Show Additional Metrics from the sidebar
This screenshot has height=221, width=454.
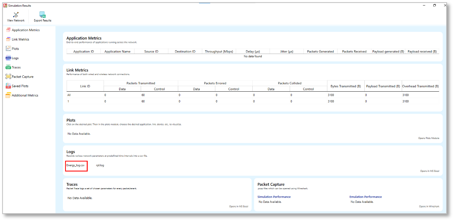24,95
